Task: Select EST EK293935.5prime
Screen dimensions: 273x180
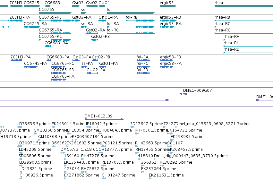Action: (x=188, y=137)
